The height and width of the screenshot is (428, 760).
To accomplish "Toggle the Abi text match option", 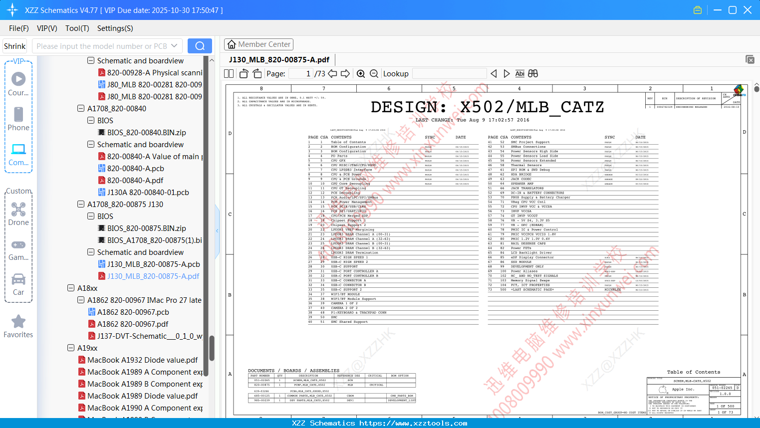I will tap(520, 74).
